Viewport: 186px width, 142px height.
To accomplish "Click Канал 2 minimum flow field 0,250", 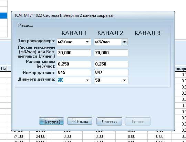I will [x=111, y=64].
